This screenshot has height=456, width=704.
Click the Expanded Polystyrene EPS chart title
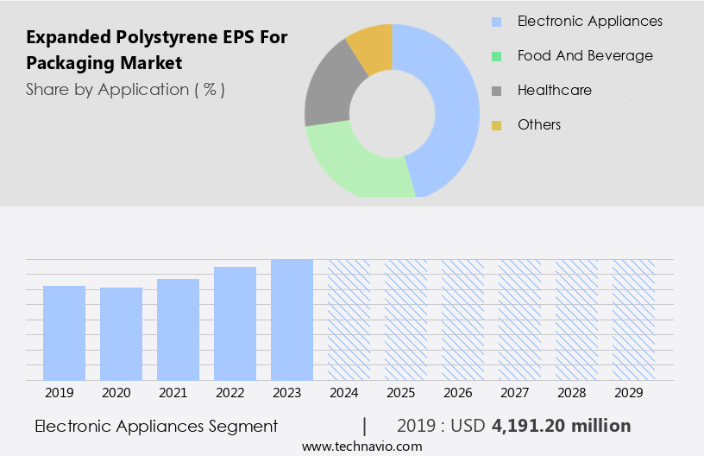click(x=156, y=50)
